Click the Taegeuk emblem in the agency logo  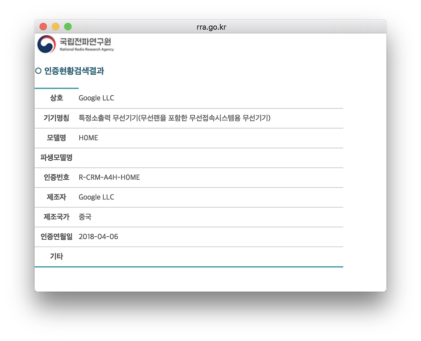(46, 43)
